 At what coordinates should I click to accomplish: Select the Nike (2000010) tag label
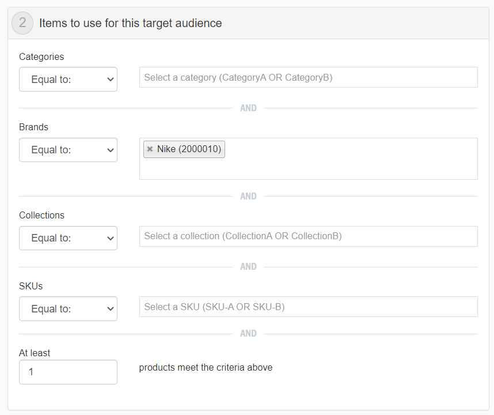189,149
